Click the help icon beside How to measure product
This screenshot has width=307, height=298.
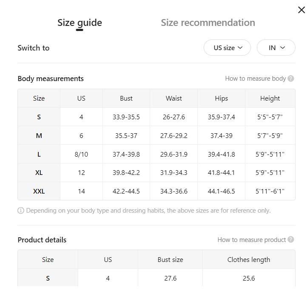coord(291,239)
